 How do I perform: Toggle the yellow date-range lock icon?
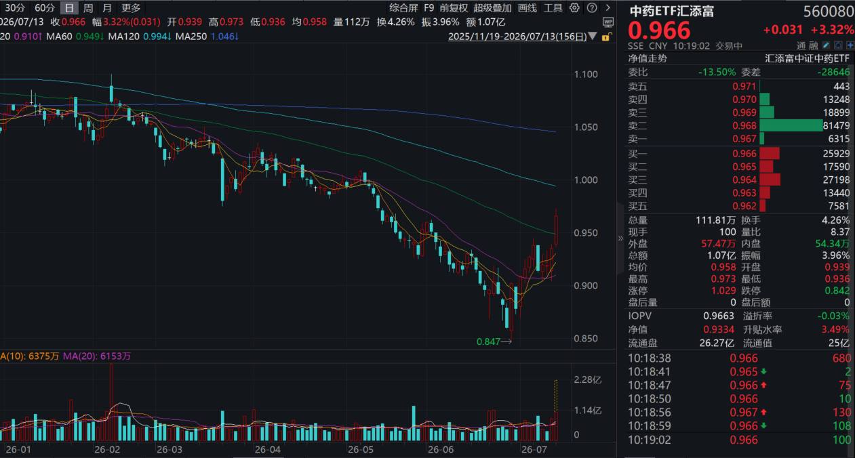(x=607, y=37)
